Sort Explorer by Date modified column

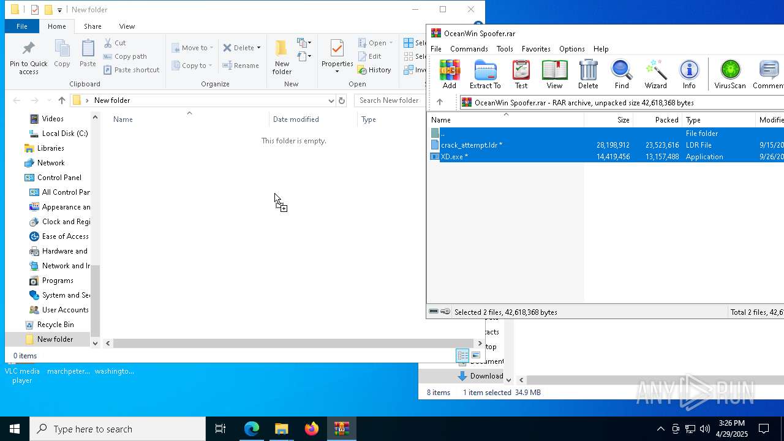(313, 119)
